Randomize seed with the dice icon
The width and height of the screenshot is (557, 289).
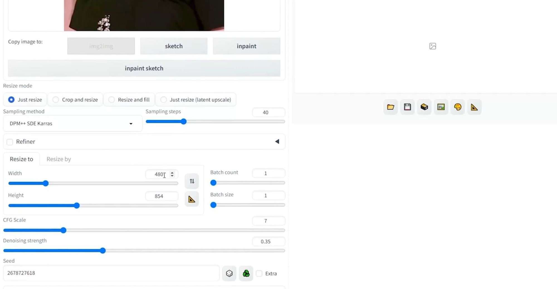point(229,273)
